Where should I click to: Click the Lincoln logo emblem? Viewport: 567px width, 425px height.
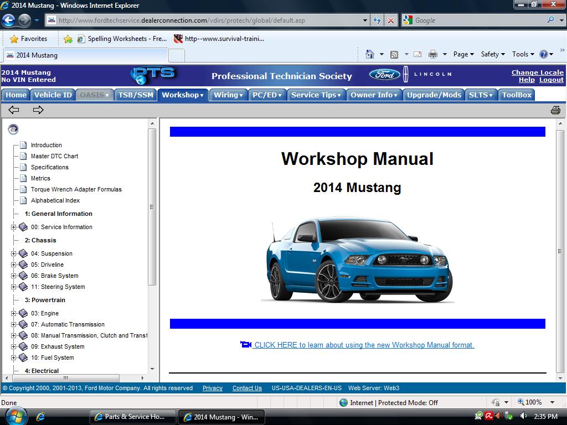click(x=406, y=75)
